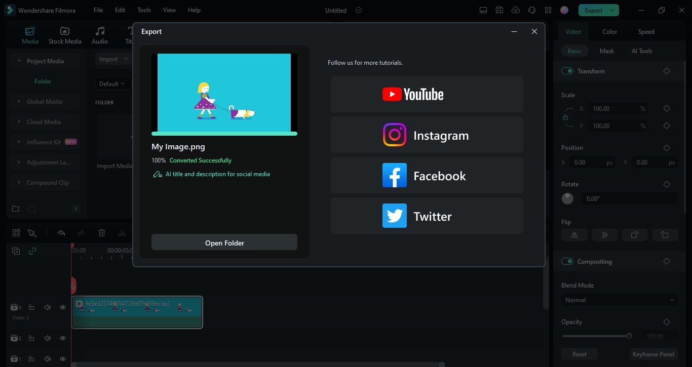Click the apps grid icon in title bar

pyautogui.click(x=548, y=10)
